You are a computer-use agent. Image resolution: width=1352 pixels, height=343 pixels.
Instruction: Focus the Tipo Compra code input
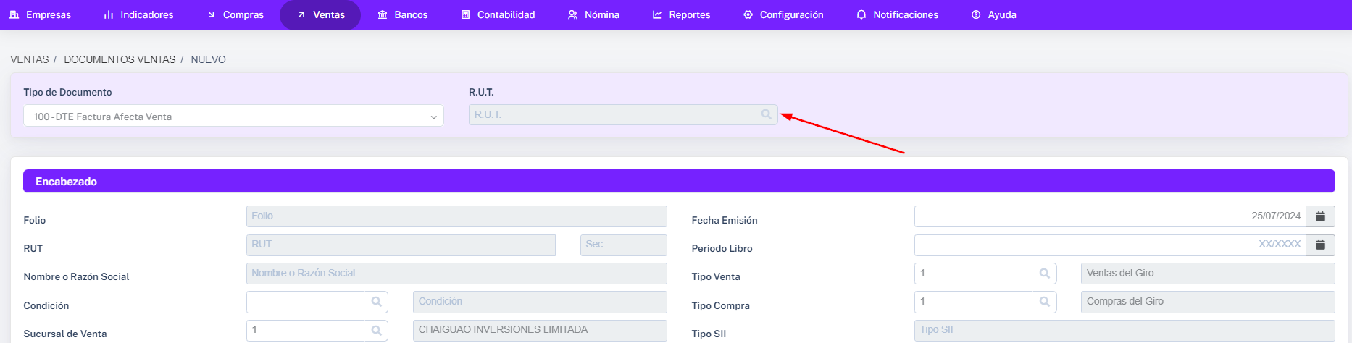point(975,302)
